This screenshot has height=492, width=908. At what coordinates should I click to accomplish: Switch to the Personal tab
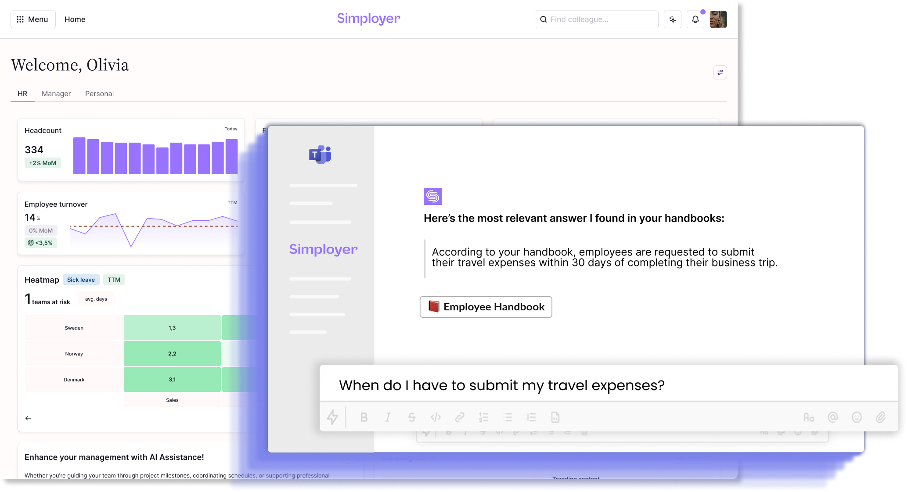tap(99, 93)
